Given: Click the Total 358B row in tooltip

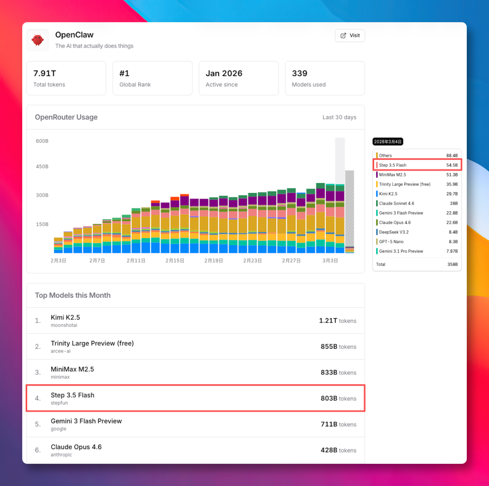Looking at the screenshot, I should (417, 264).
